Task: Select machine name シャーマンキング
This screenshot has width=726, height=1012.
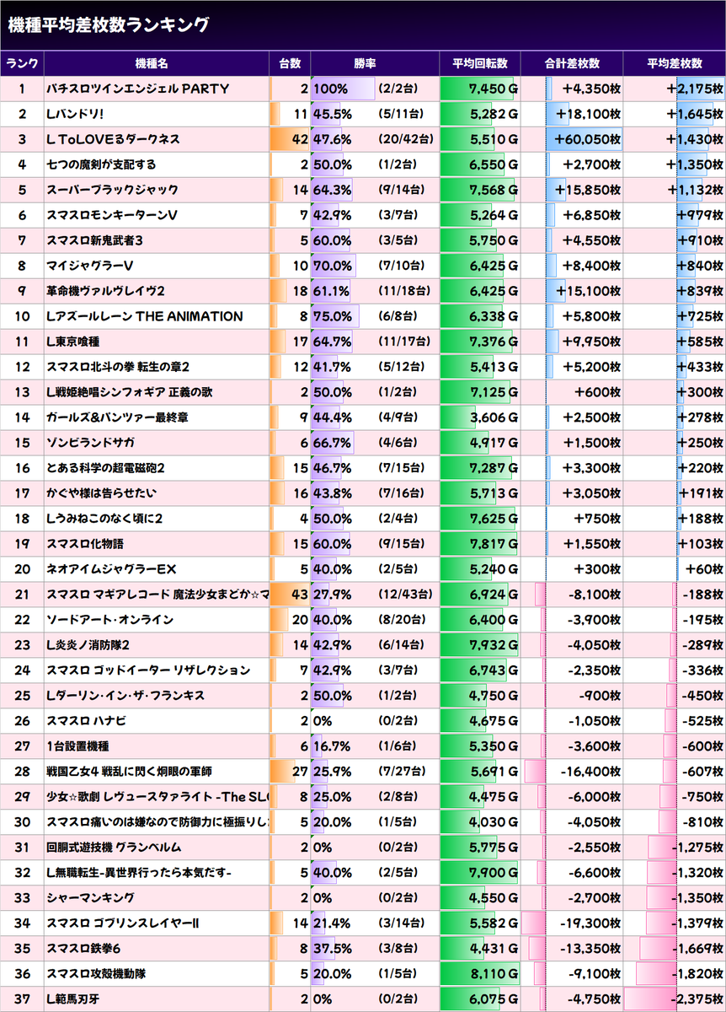Action: (x=90, y=898)
